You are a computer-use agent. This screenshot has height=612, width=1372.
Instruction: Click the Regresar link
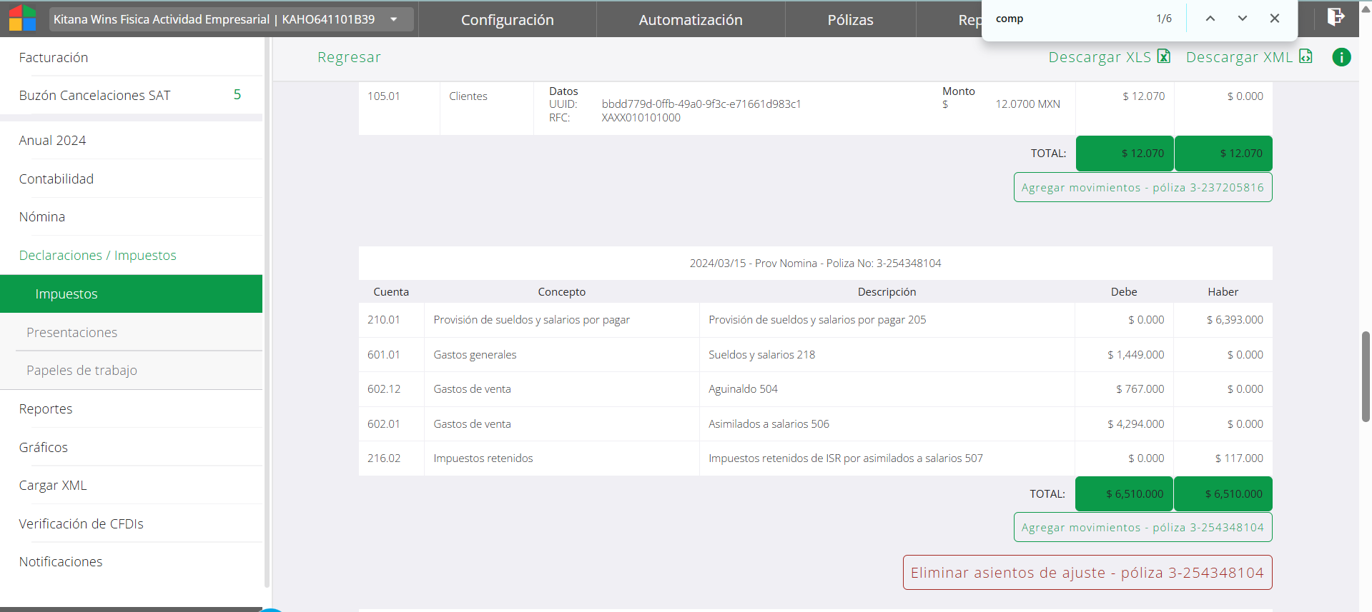pos(349,57)
